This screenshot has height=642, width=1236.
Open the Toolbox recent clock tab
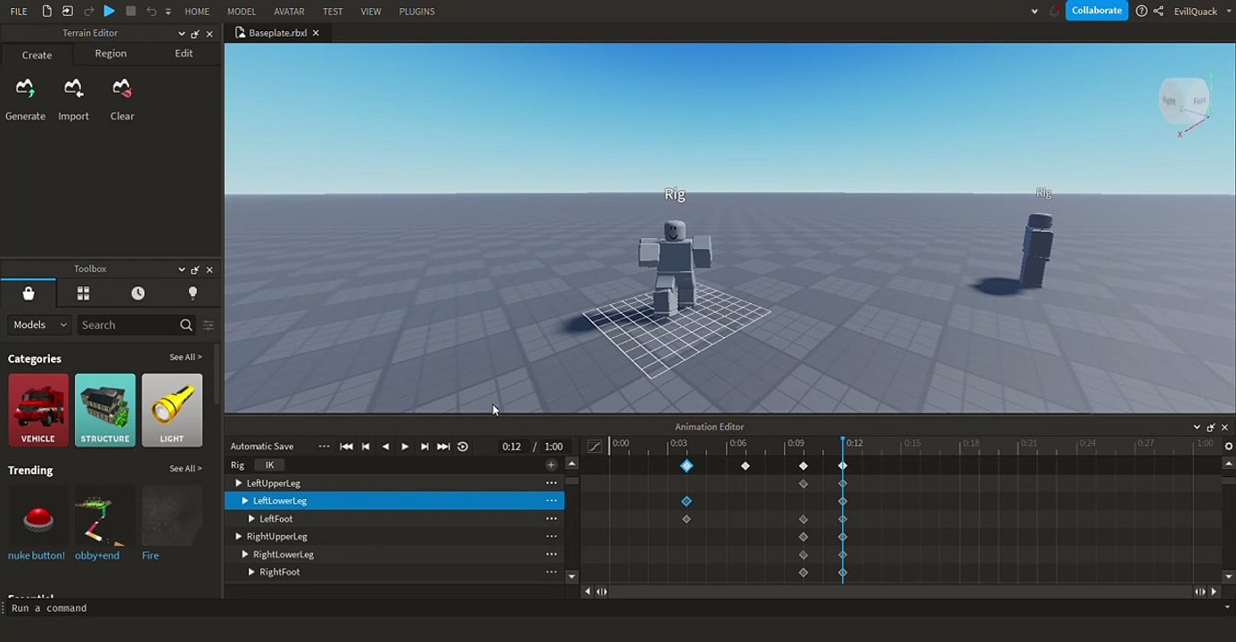(137, 293)
